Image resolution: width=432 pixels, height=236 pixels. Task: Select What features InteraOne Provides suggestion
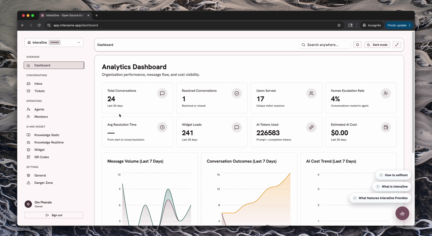pyautogui.click(x=380, y=198)
